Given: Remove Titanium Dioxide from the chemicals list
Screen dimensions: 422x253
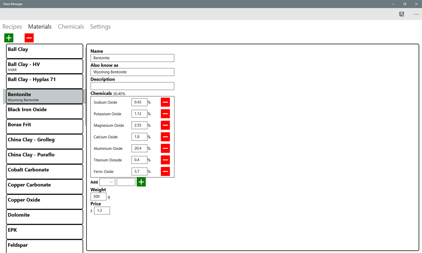Looking at the screenshot, I should (x=165, y=160).
